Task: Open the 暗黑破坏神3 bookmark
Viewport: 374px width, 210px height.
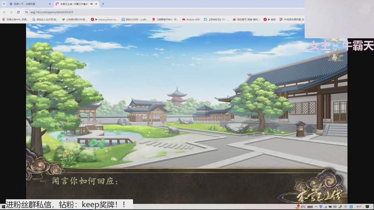Action: pyautogui.click(x=165, y=20)
